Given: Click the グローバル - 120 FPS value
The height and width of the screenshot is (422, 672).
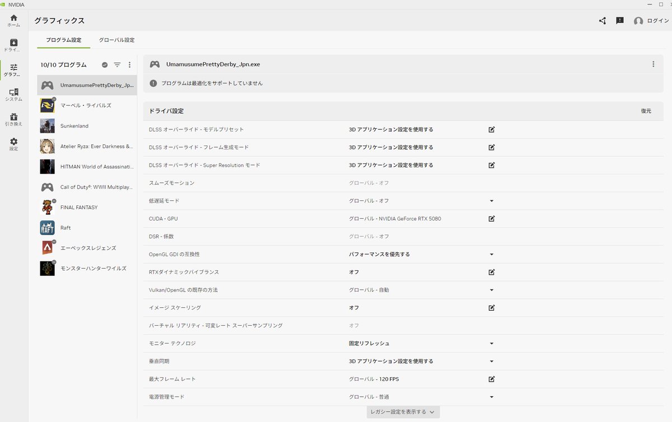Looking at the screenshot, I should pos(374,379).
